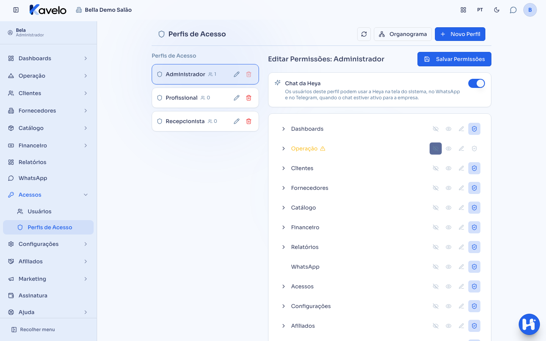Open Usuários in the sidebar
The height and width of the screenshot is (341, 546).
coord(48,211)
